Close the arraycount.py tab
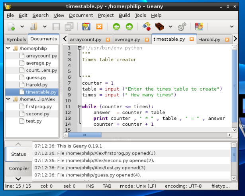This screenshot has width=245, height=196. click(108, 40)
